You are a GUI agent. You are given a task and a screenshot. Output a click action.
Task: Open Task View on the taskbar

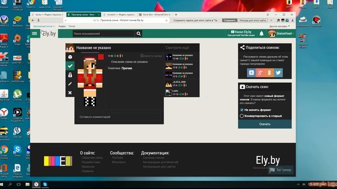click(x=19, y=184)
